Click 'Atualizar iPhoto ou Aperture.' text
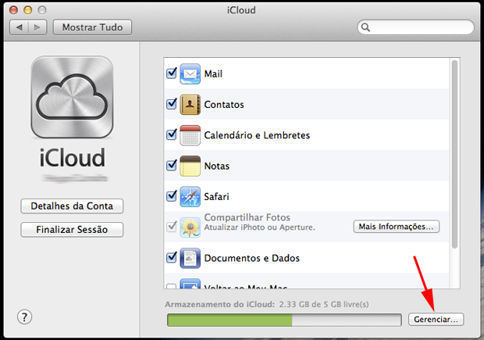484x340 pixels. pos(260,227)
